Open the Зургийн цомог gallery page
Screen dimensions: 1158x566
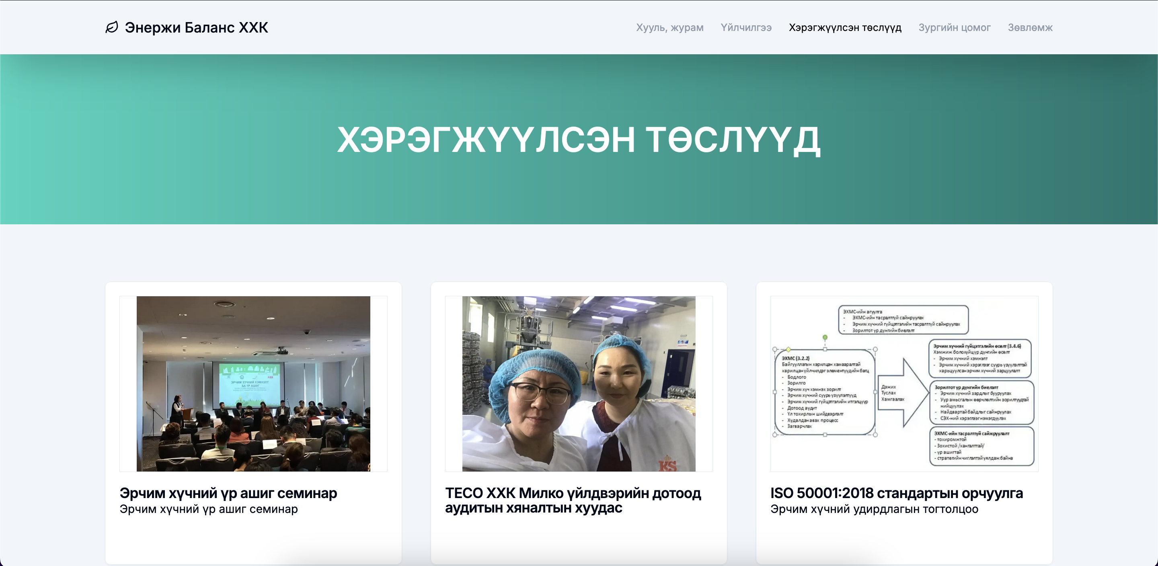pos(955,28)
